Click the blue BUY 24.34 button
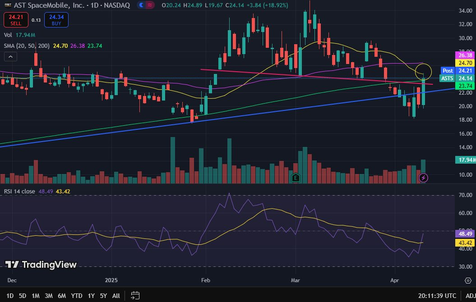476x302 pixels. click(56, 20)
